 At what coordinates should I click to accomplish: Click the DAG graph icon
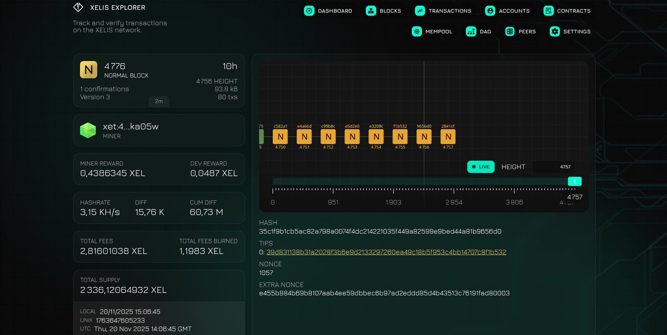(471, 32)
